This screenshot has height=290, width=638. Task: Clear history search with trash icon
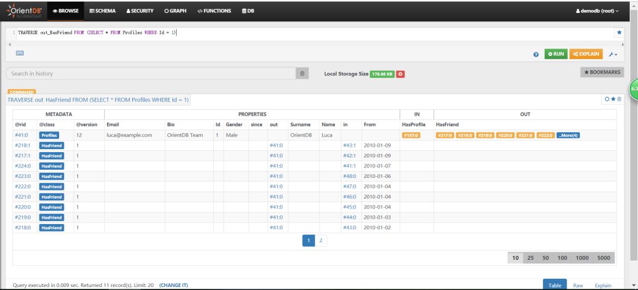click(x=302, y=74)
